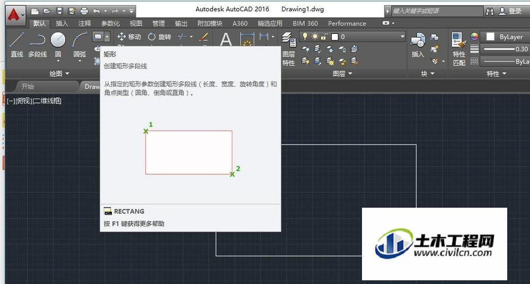Screen dimensions: 530x284
Task: Click the Save As icon in Quick Access toolbar
Action: click(x=72, y=11)
